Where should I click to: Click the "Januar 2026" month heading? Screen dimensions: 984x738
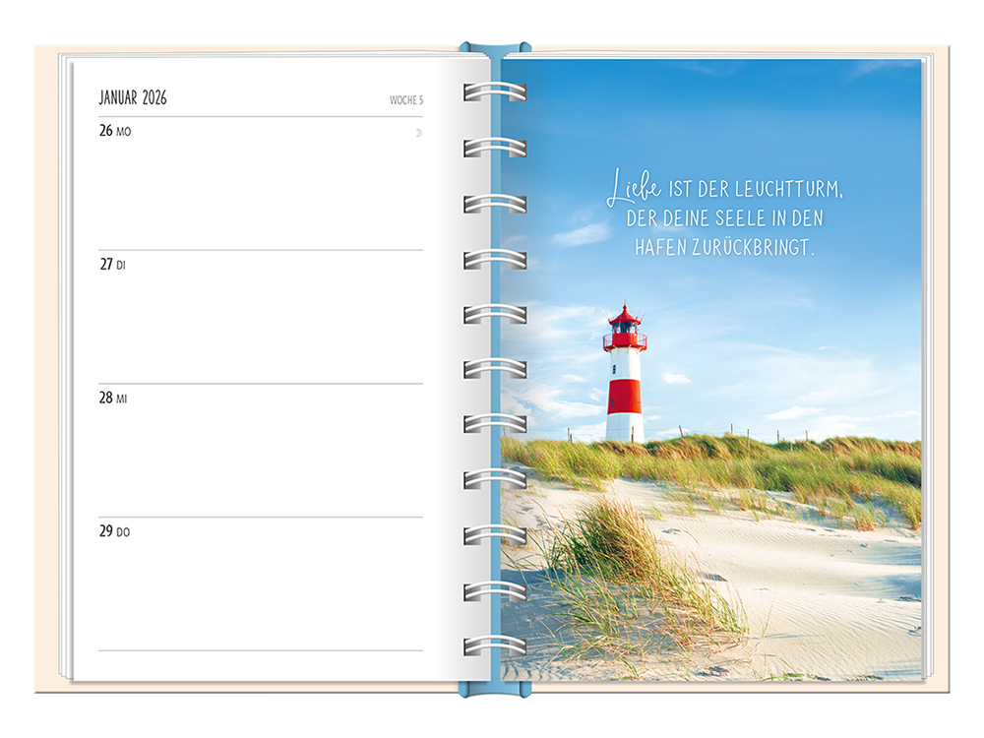(133, 97)
